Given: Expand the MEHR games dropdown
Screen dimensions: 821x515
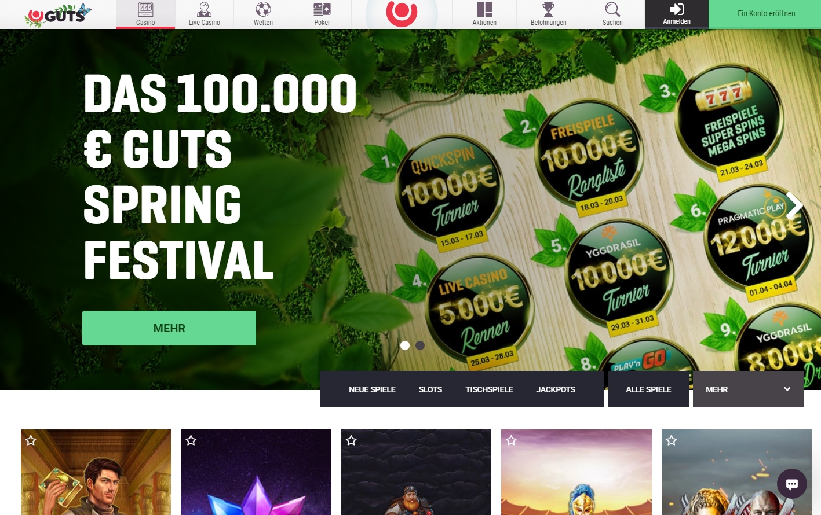Looking at the screenshot, I should point(748,389).
